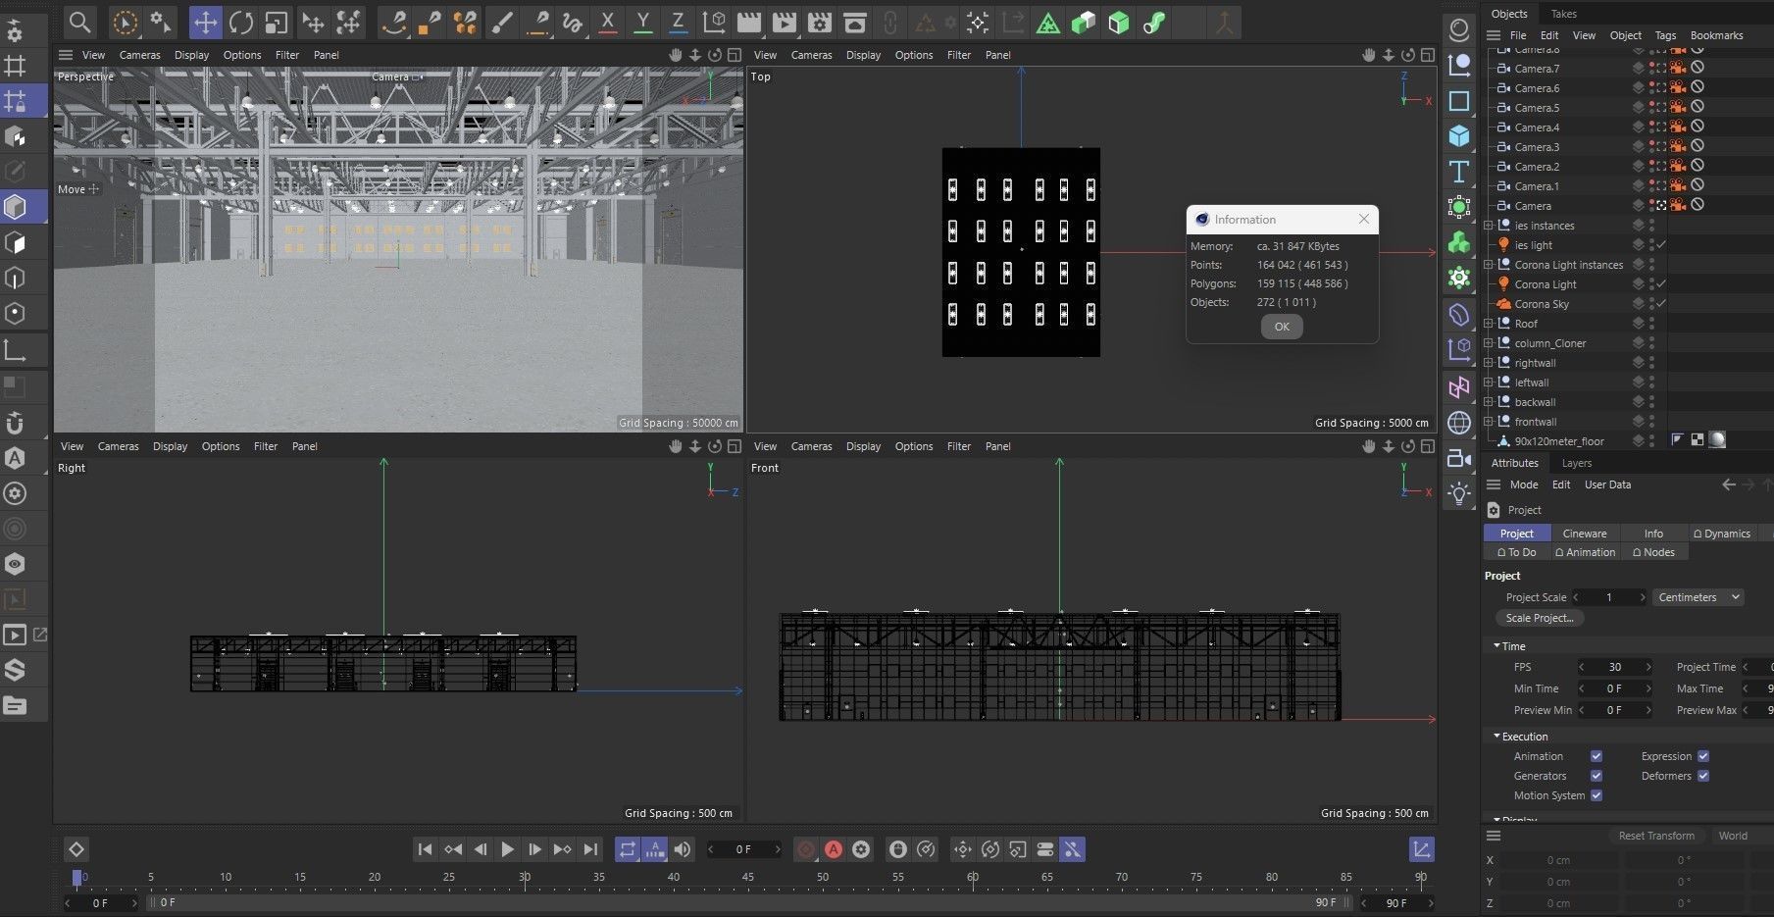Select the Rotate tool in top toolbar

[x=241, y=22]
